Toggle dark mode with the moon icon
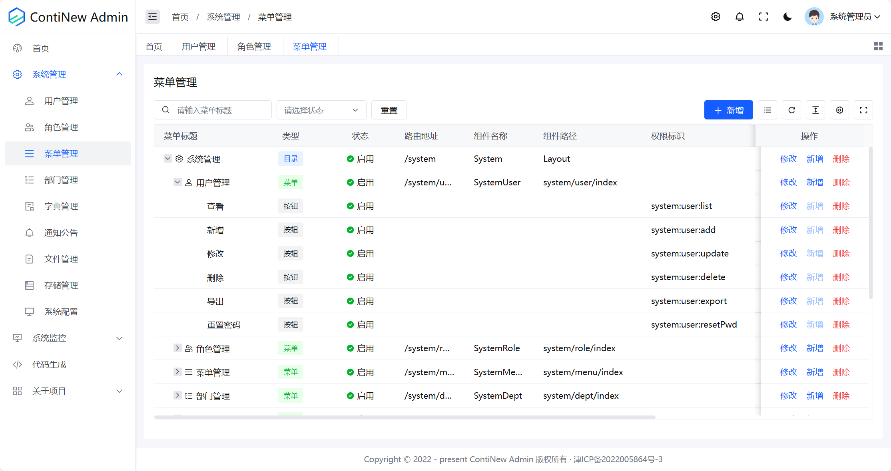Image resolution: width=891 pixels, height=471 pixels. point(787,17)
